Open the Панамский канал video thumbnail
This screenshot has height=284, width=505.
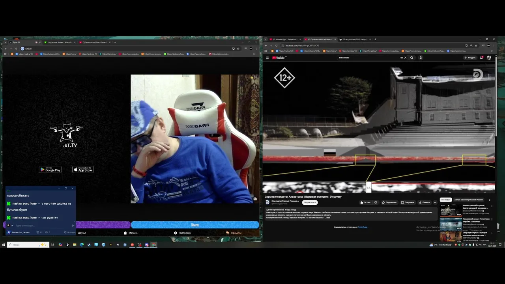pyautogui.click(x=451, y=224)
